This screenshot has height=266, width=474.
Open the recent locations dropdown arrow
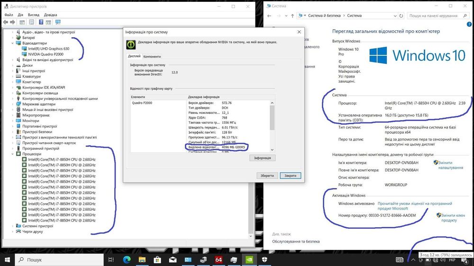(x=286, y=16)
